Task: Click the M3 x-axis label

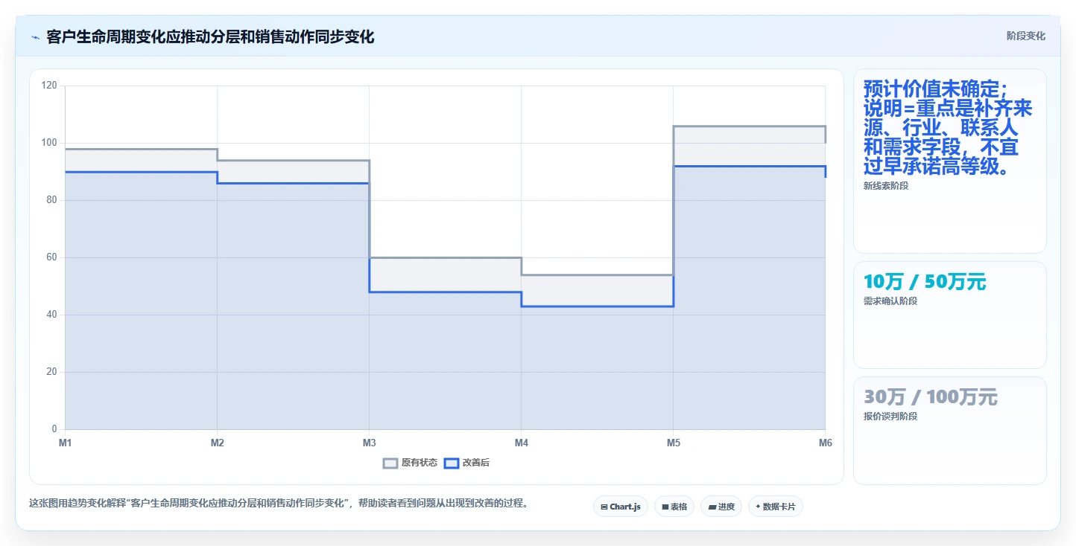Action: coord(370,443)
